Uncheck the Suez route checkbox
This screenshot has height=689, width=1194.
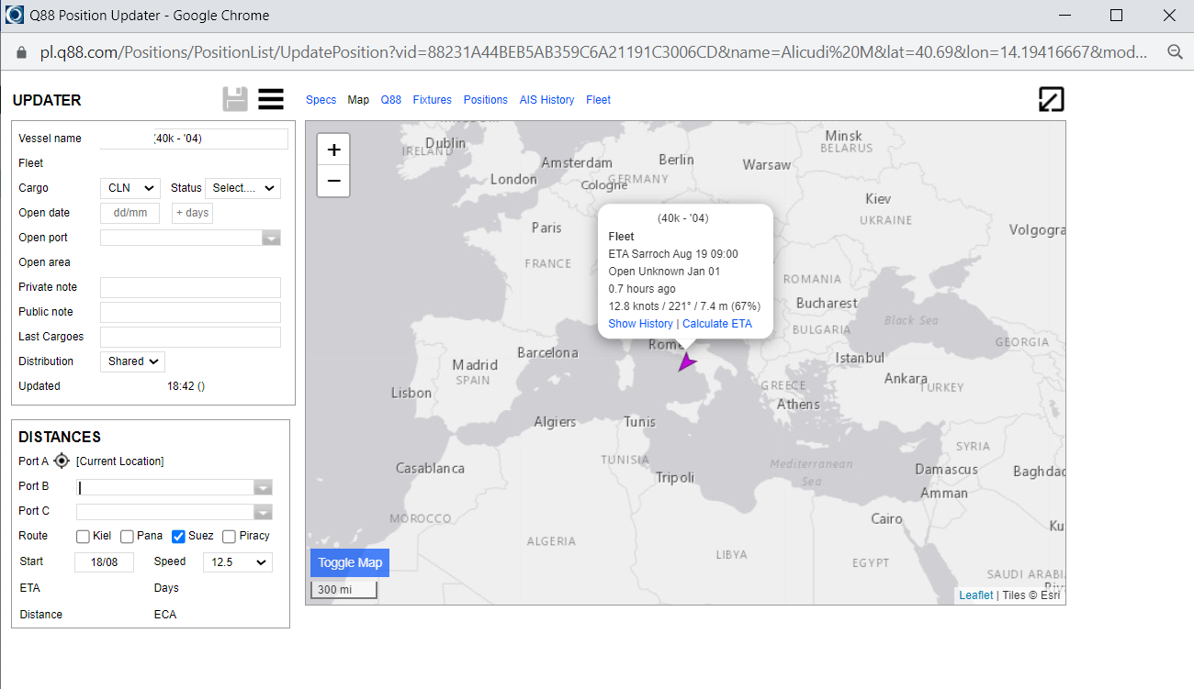178,537
